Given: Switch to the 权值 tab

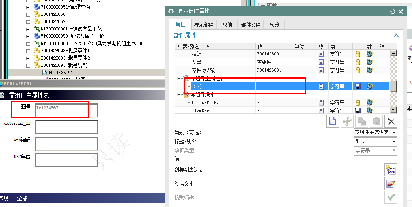Looking at the screenshot, I should 227,25.
